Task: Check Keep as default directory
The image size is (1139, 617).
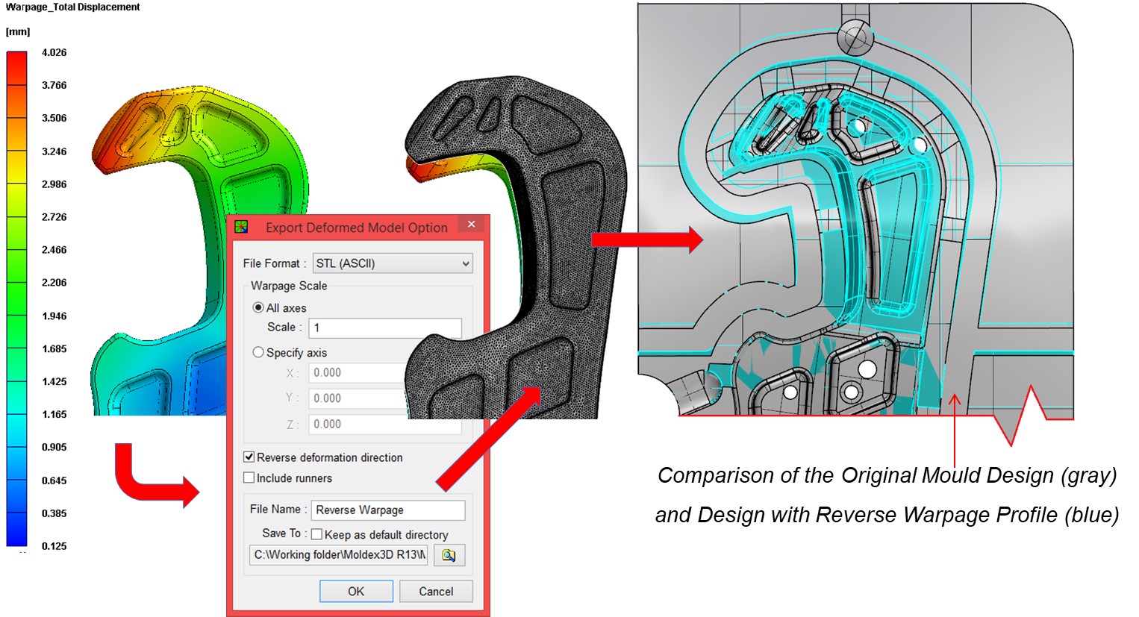Action: tap(316, 534)
